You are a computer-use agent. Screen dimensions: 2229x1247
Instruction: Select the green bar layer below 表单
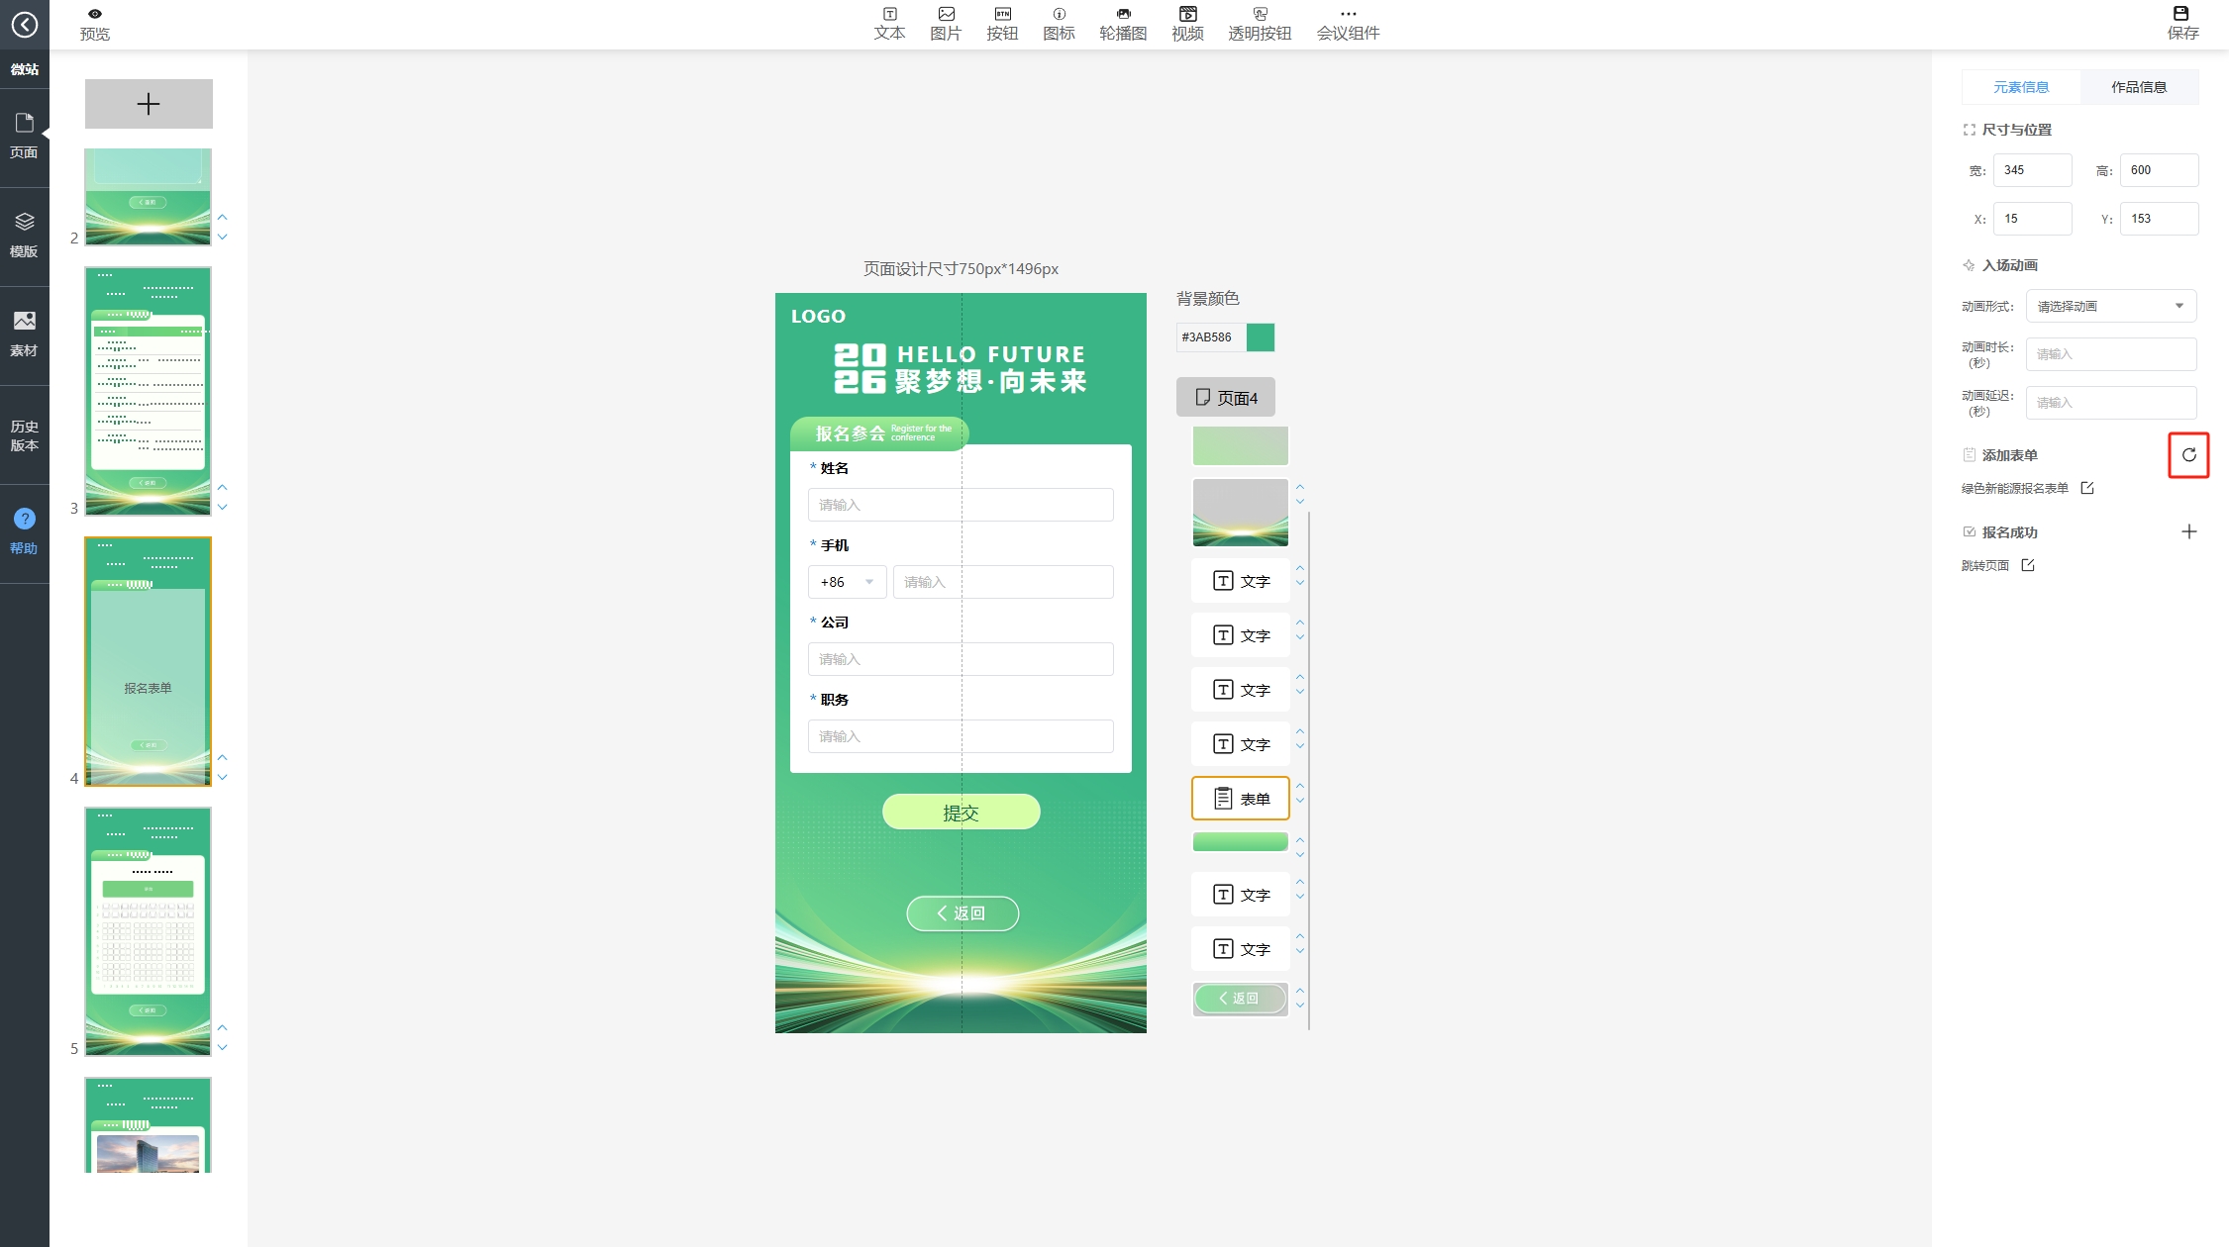point(1241,842)
